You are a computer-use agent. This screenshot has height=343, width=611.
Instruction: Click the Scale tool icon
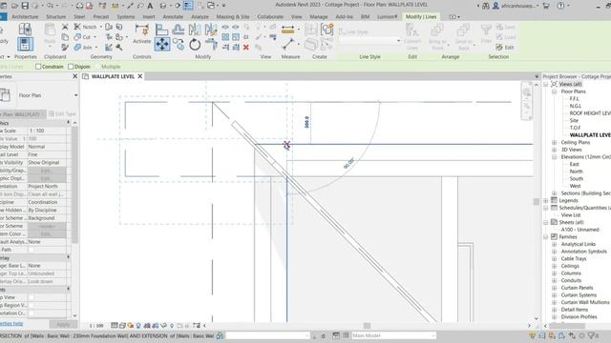click(x=236, y=37)
